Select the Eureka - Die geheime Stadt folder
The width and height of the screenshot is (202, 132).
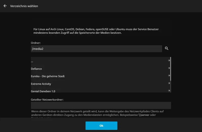pyautogui.click(x=48, y=76)
